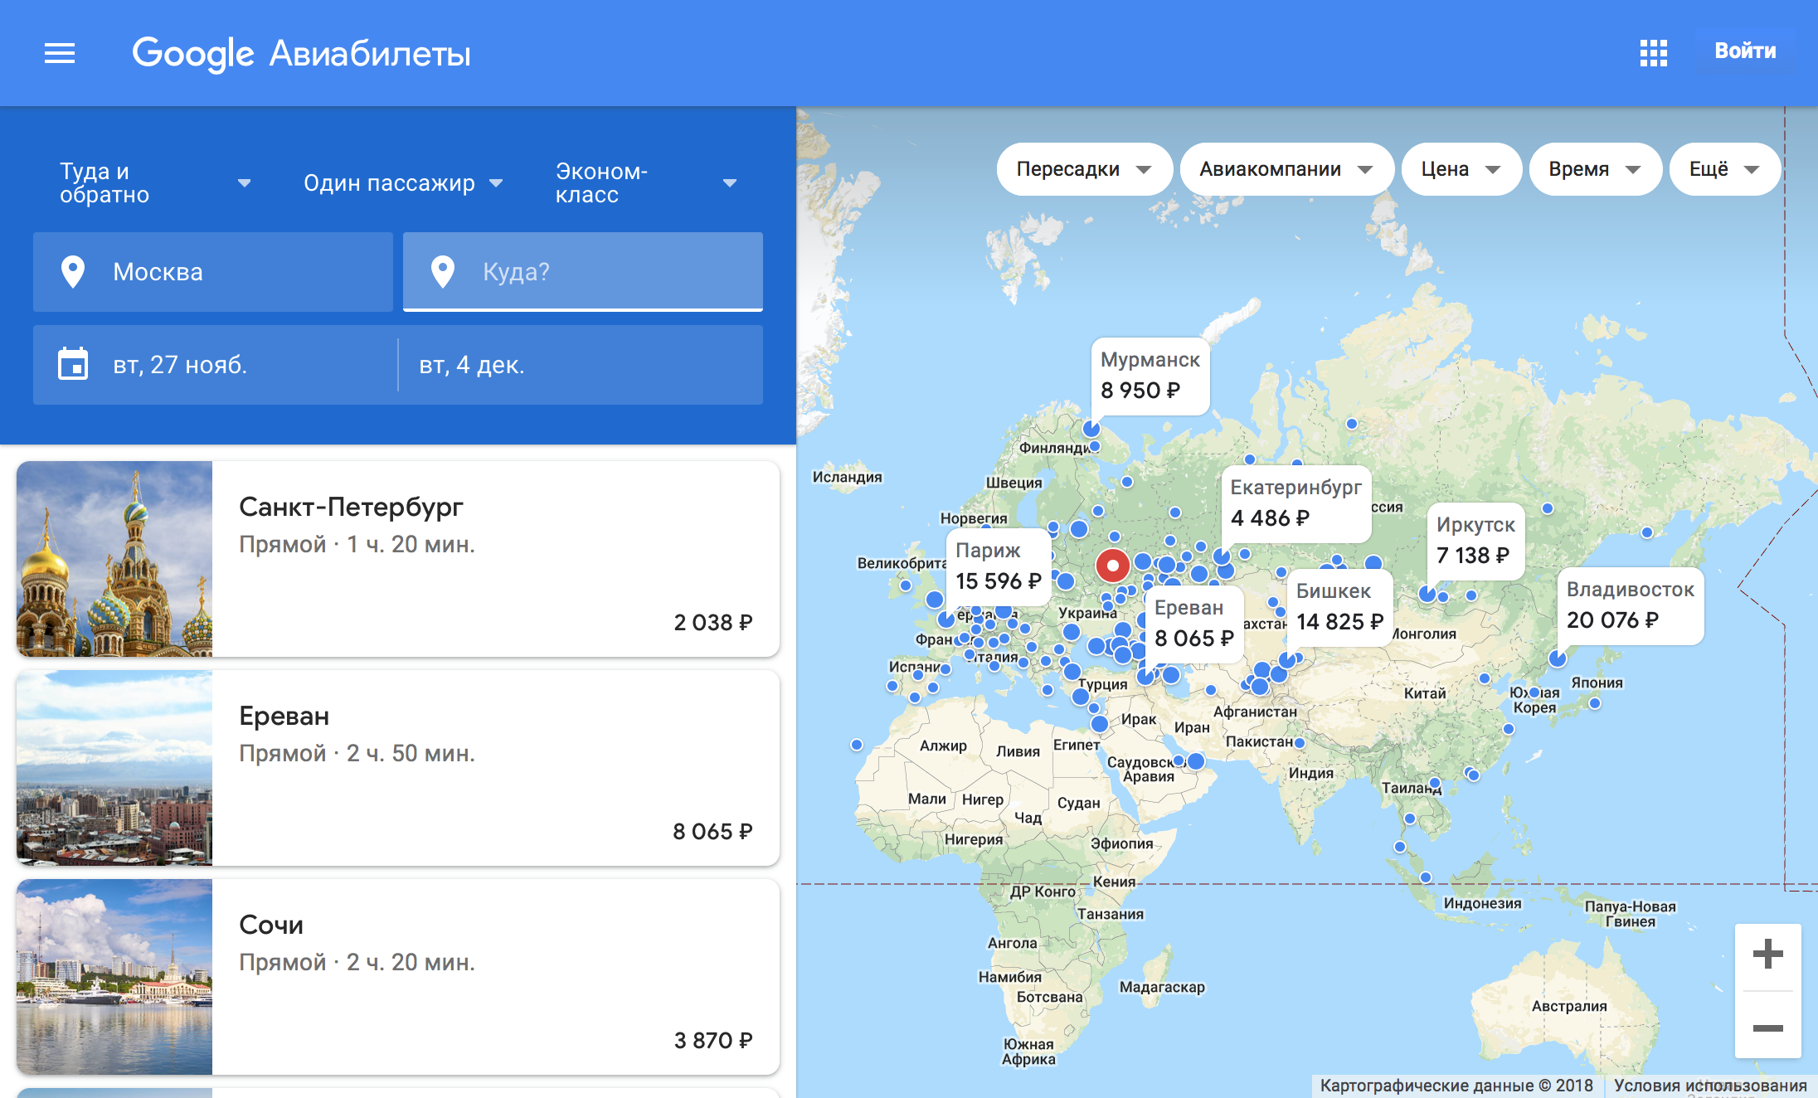The width and height of the screenshot is (1818, 1098).
Task: Zoom out on the map
Action: [x=1767, y=1028]
